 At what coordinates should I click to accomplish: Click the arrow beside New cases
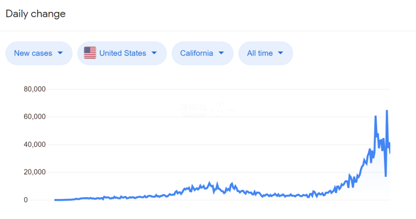tap(60, 53)
